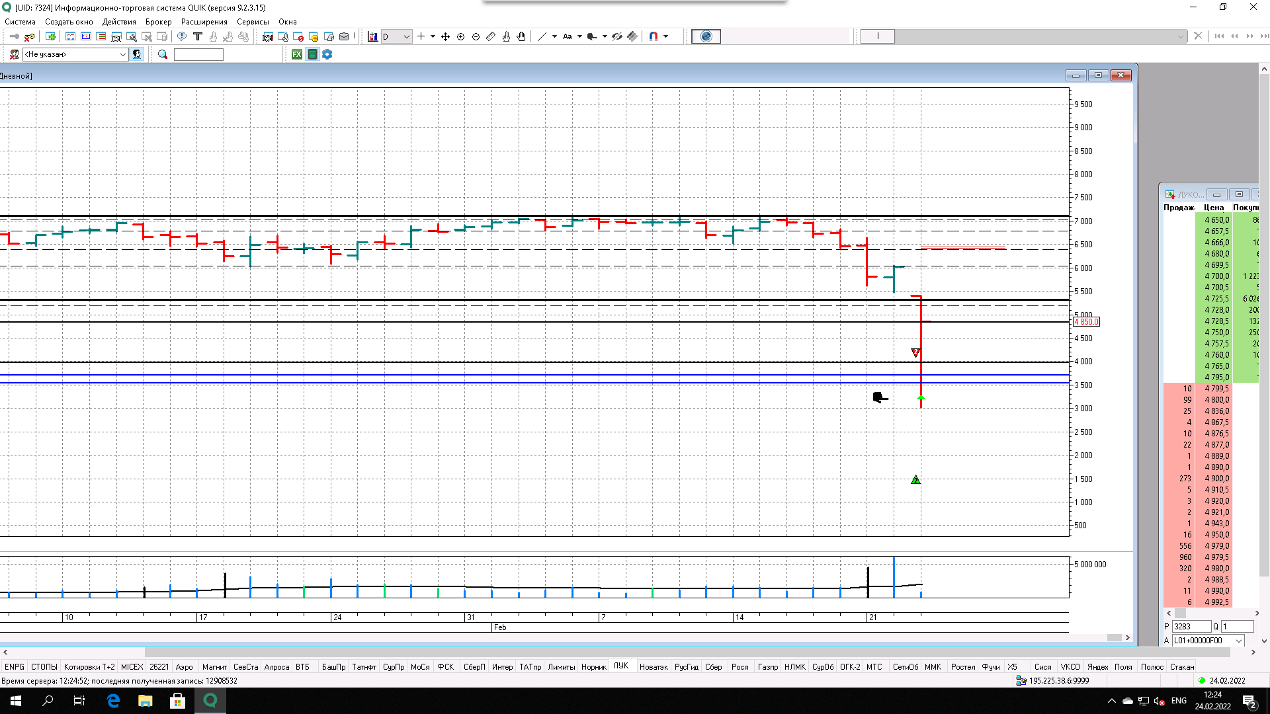Click the zoom out magnifier tool
The image size is (1270, 714).
pos(476,37)
